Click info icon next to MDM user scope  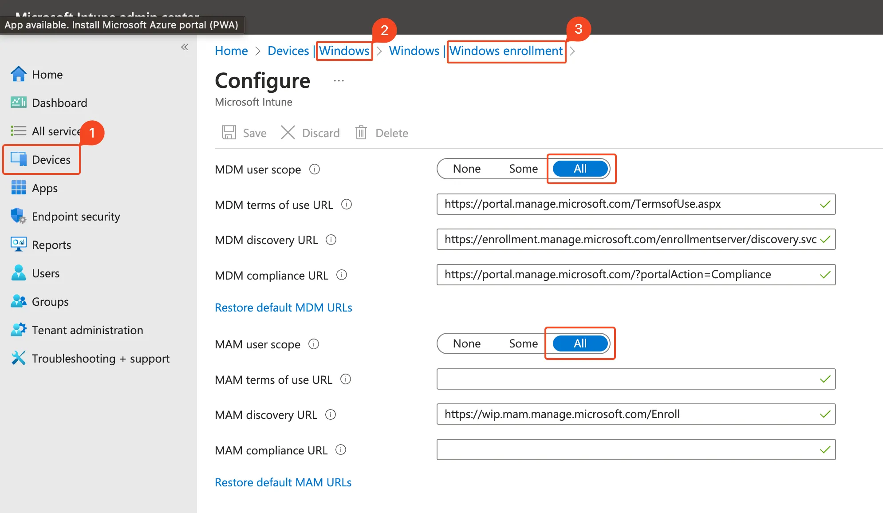tap(315, 170)
